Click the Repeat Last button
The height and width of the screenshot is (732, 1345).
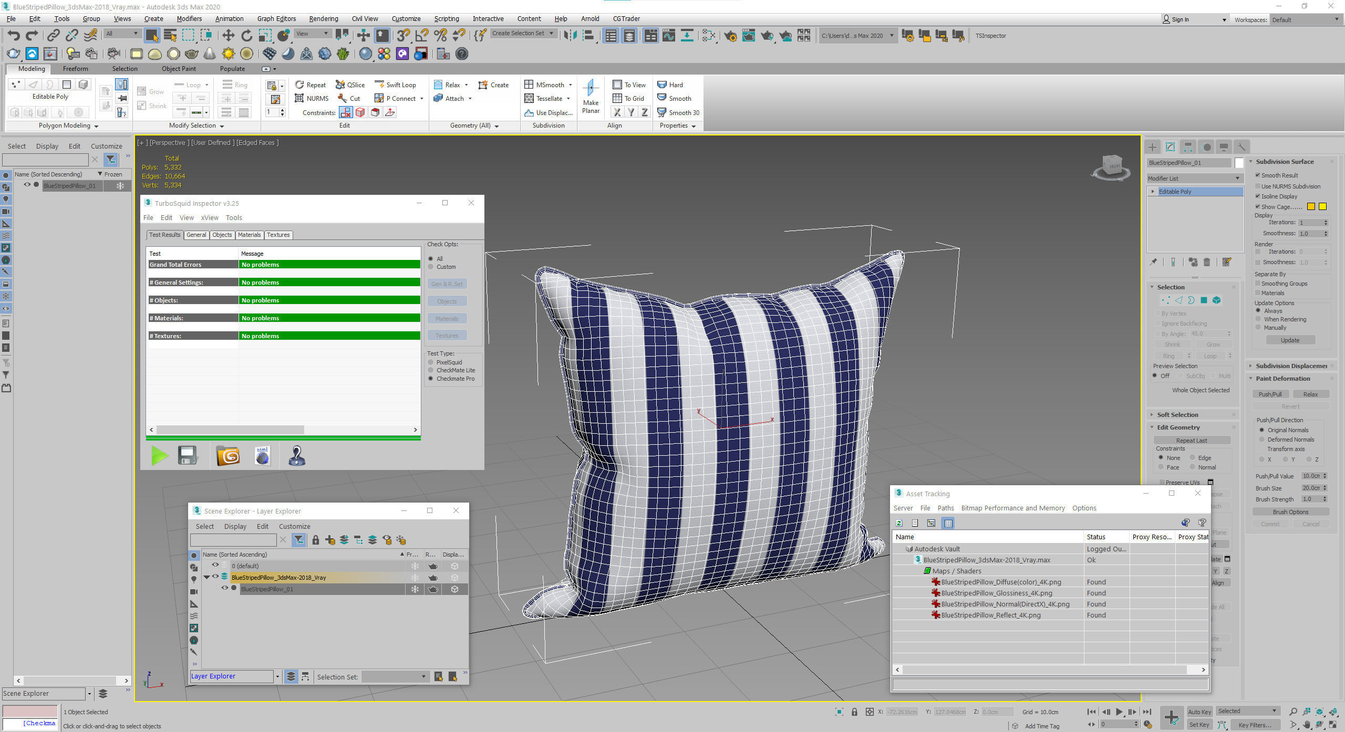click(x=1191, y=441)
